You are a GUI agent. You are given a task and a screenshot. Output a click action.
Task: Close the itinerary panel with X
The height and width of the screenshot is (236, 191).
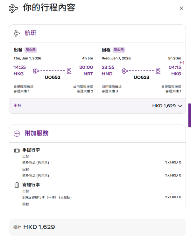tap(181, 8)
